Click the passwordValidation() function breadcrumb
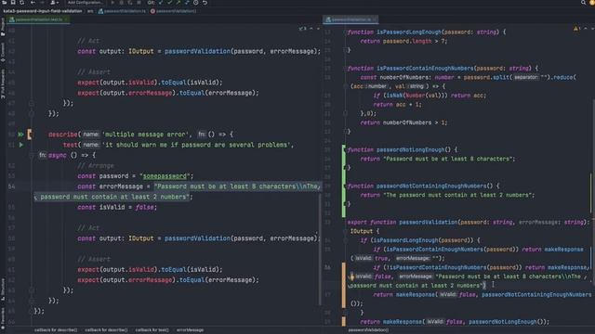595x334 pixels. coord(174,11)
